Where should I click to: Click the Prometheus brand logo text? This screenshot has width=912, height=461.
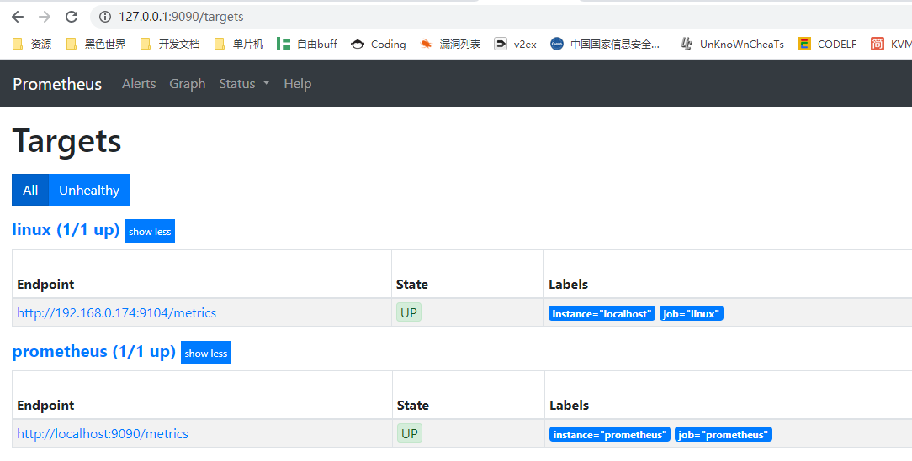[x=57, y=84]
